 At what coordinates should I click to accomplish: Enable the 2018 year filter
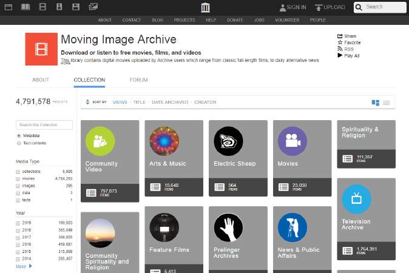pos(18,231)
